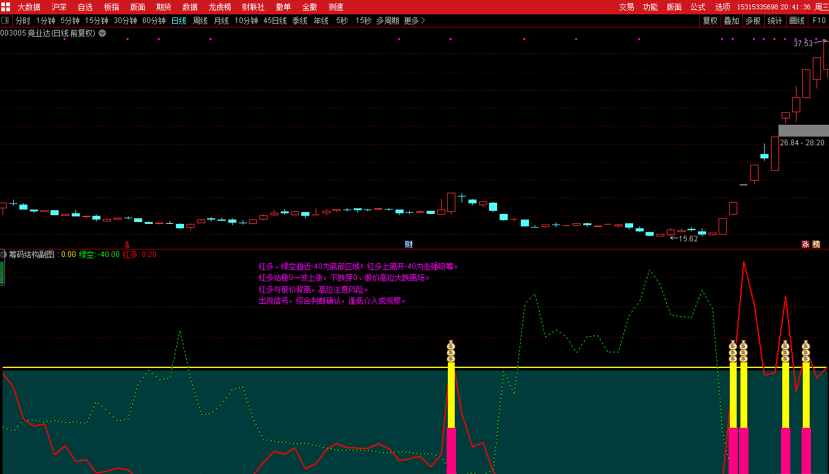Image resolution: width=829 pixels, height=474 pixels.
Task: Click the 红多: 0.20 value
Action: (140, 254)
